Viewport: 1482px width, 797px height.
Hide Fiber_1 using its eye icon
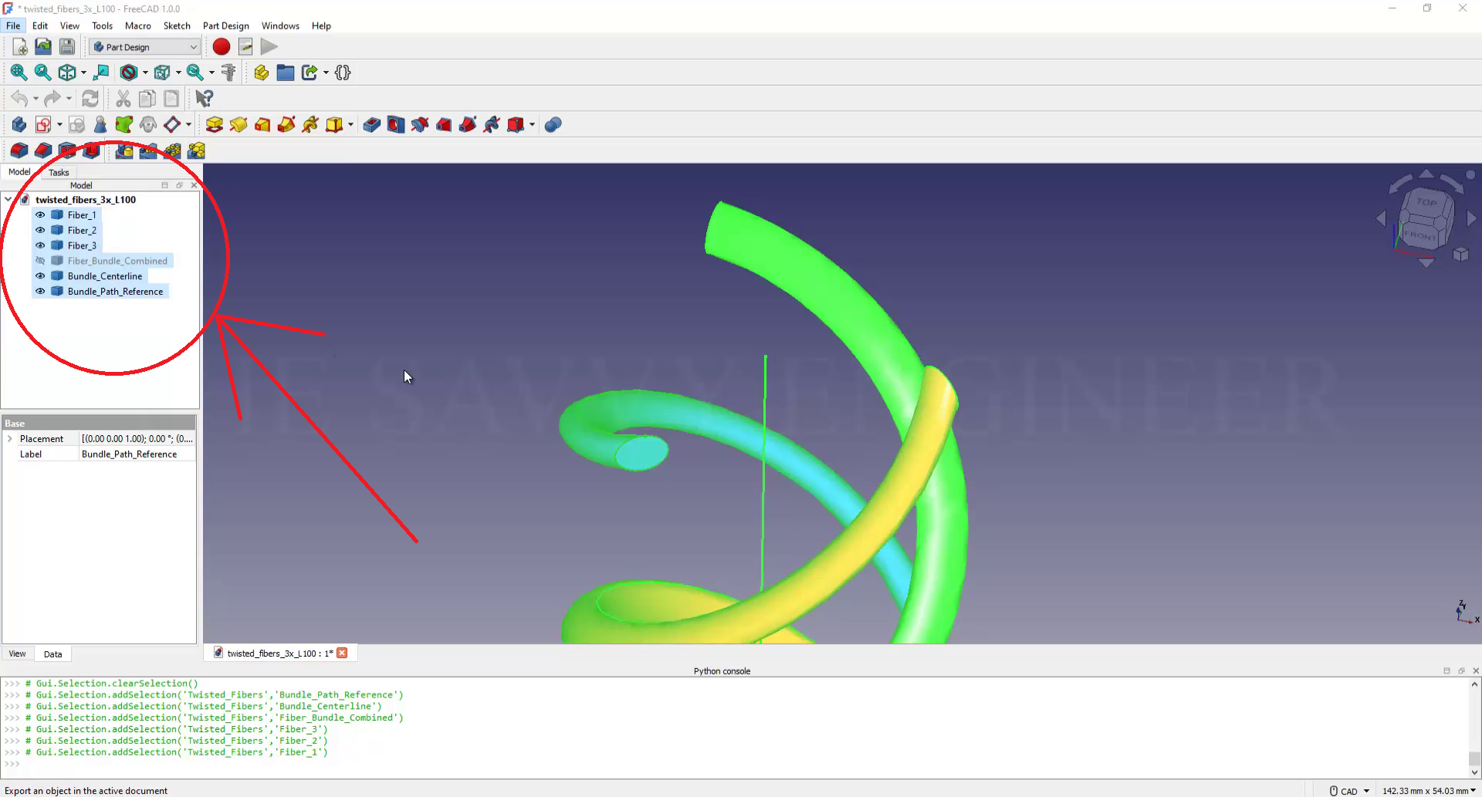tap(40, 215)
